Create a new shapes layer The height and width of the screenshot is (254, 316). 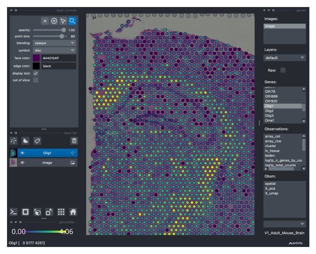25,141
